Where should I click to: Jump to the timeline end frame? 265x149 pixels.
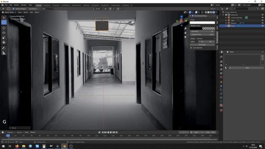[117, 132]
